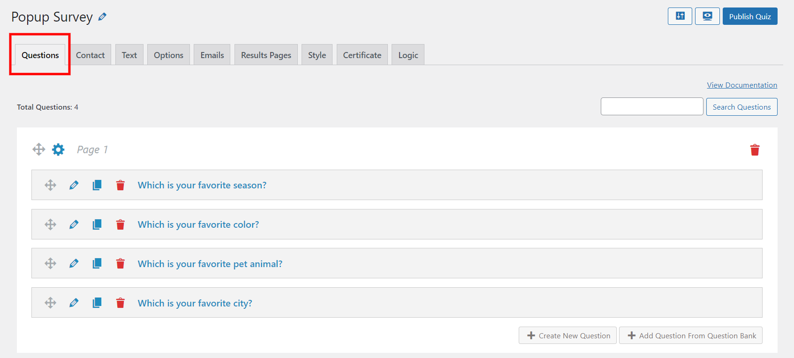Click the Popup Survey title text
The image size is (794, 358).
point(52,17)
